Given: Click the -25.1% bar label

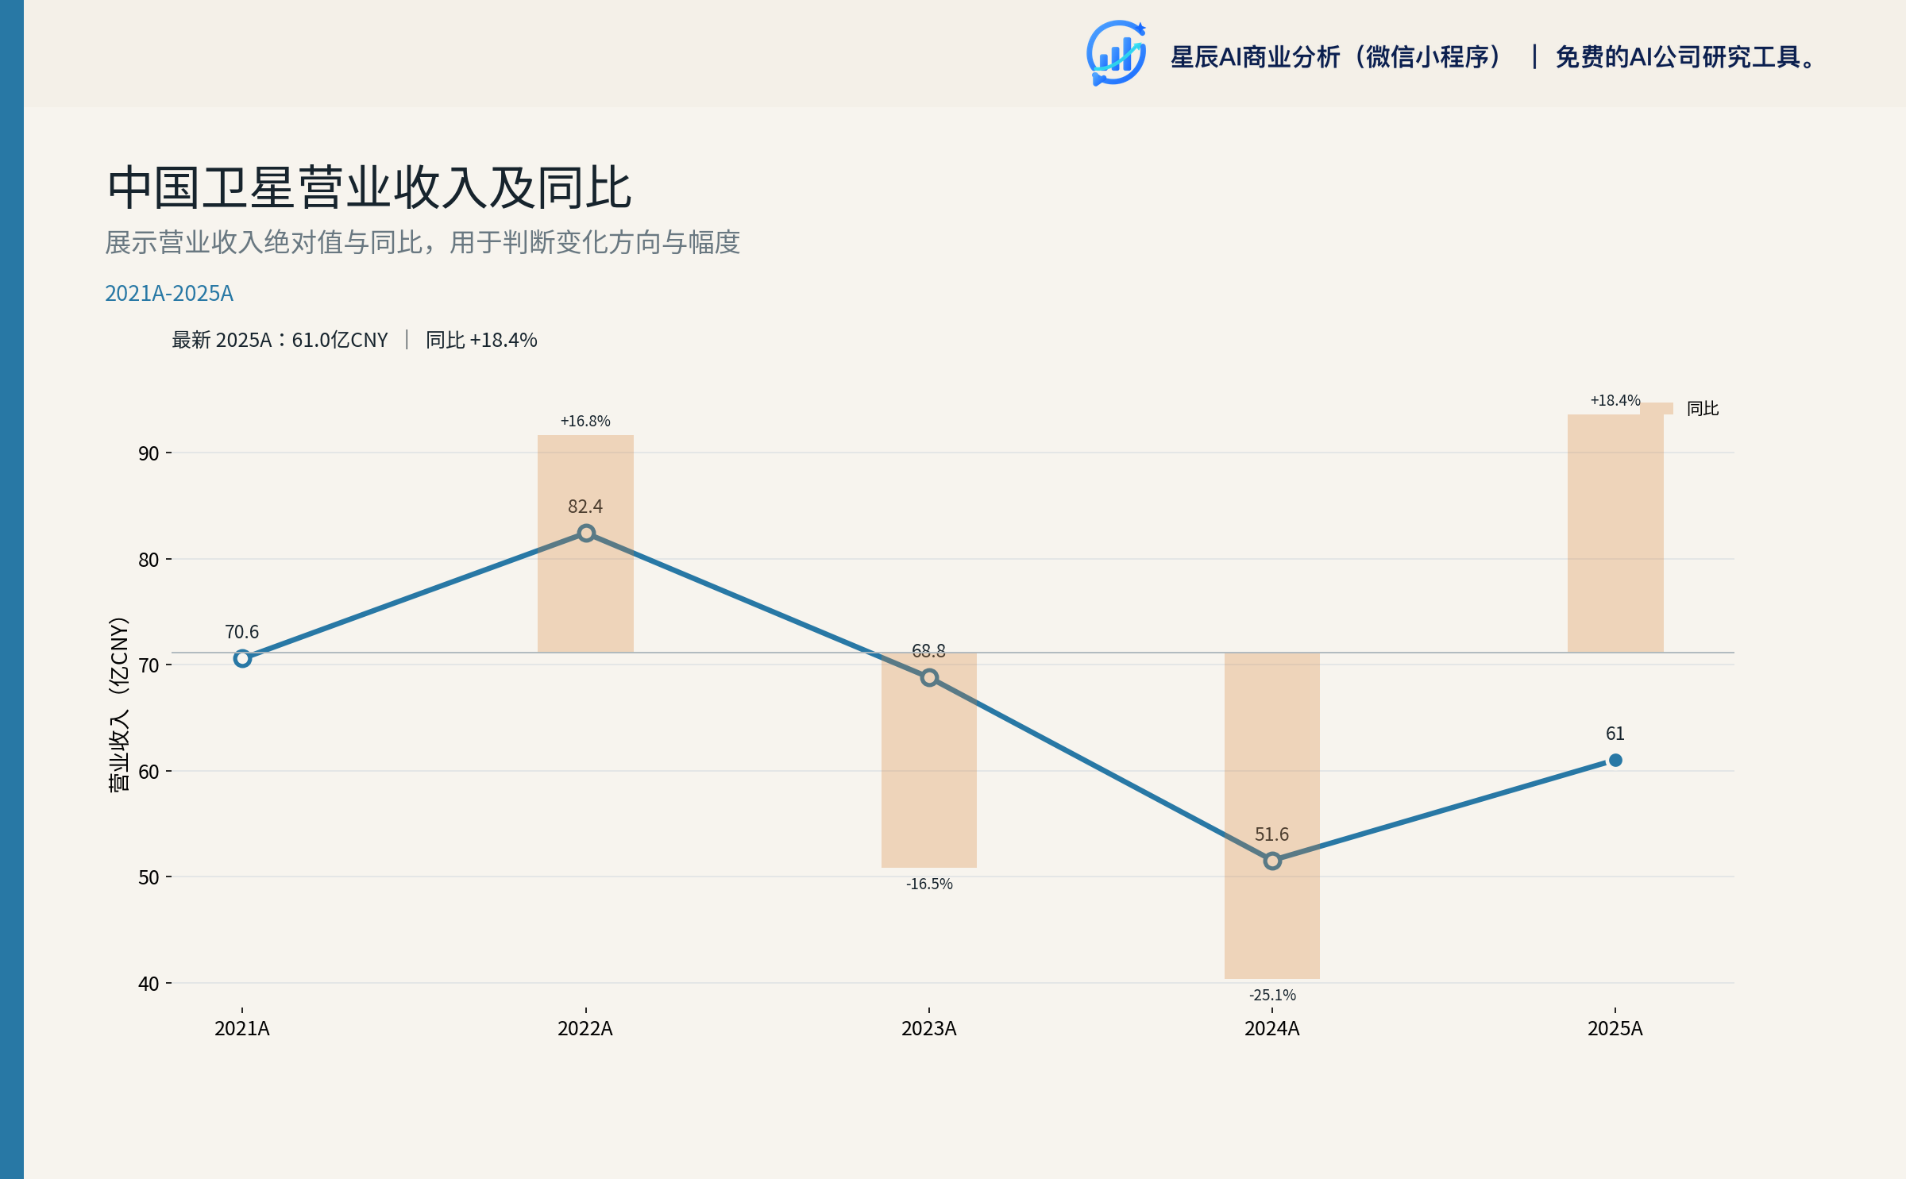Looking at the screenshot, I should click(1272, 995).
